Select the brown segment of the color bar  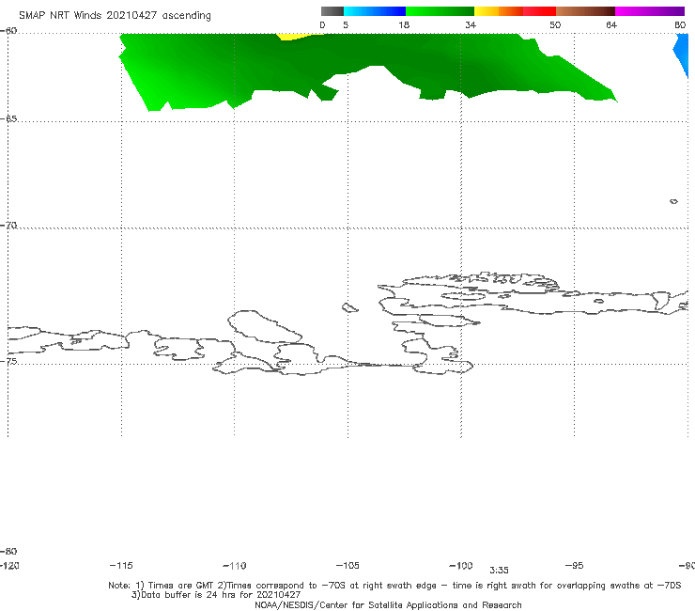coord(585,11)
